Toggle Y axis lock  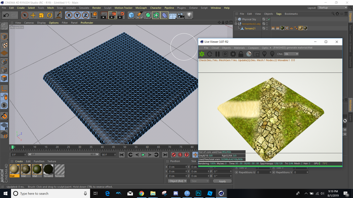pos(77,15)
